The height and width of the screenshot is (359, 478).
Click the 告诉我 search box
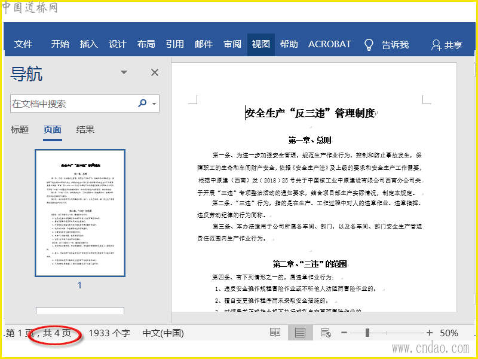tap(395, 45)
